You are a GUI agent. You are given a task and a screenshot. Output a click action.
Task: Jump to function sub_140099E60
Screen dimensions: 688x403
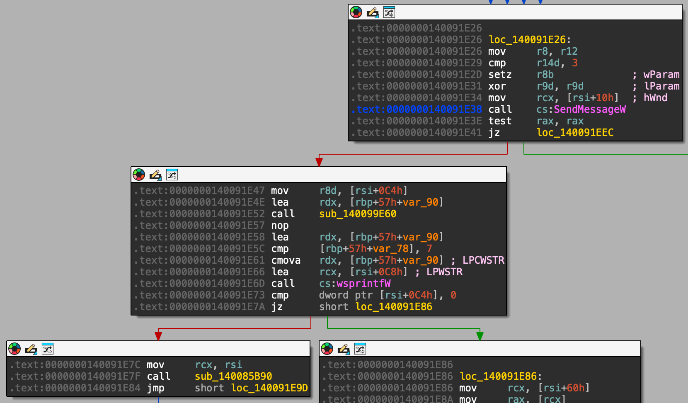pyautogui.click(x=357, y=214)
